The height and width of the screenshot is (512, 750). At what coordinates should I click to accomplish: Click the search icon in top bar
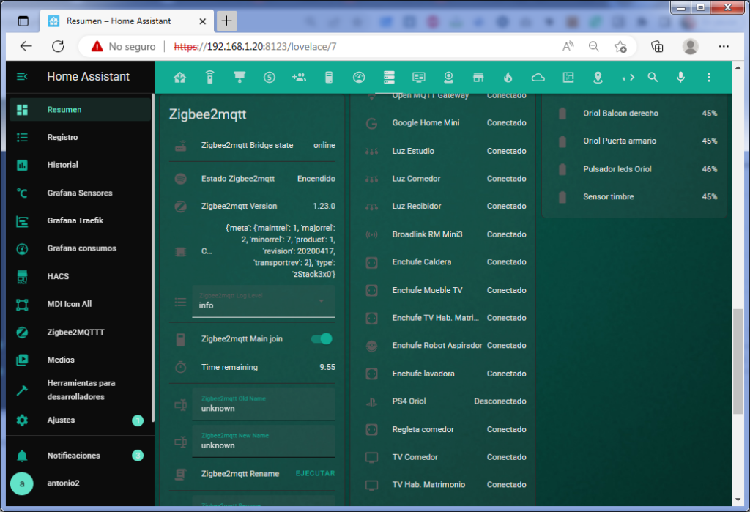click(653, 77)
